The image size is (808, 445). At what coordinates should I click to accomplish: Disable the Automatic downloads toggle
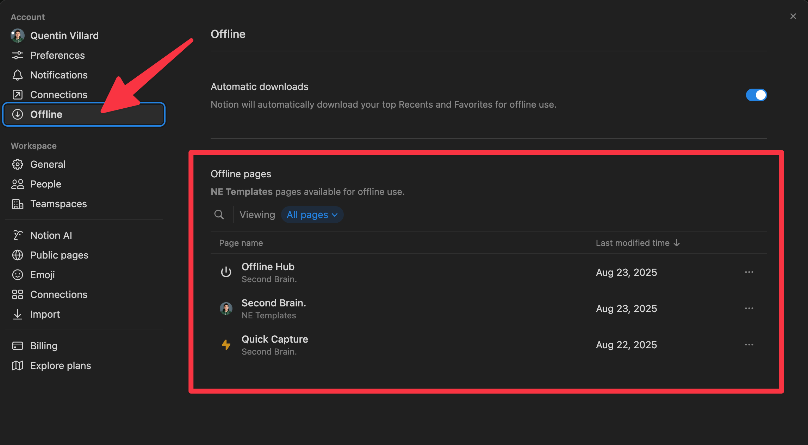(756, 95)
